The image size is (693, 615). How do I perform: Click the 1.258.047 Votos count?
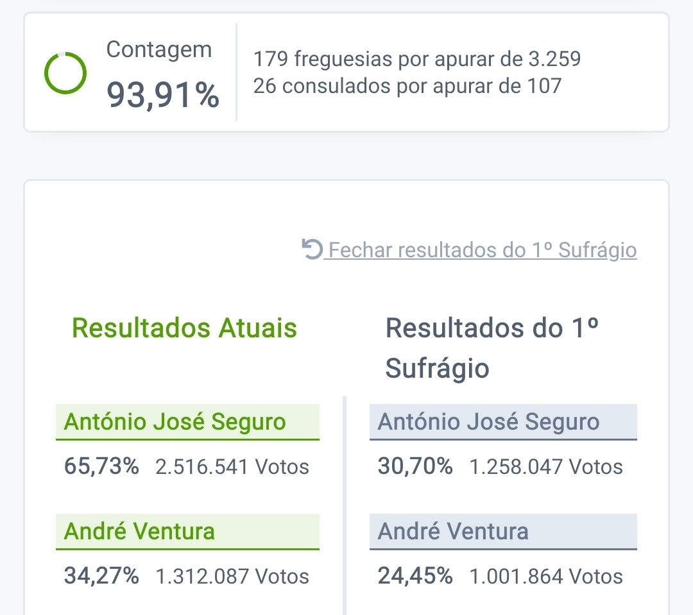pos(546,467)
